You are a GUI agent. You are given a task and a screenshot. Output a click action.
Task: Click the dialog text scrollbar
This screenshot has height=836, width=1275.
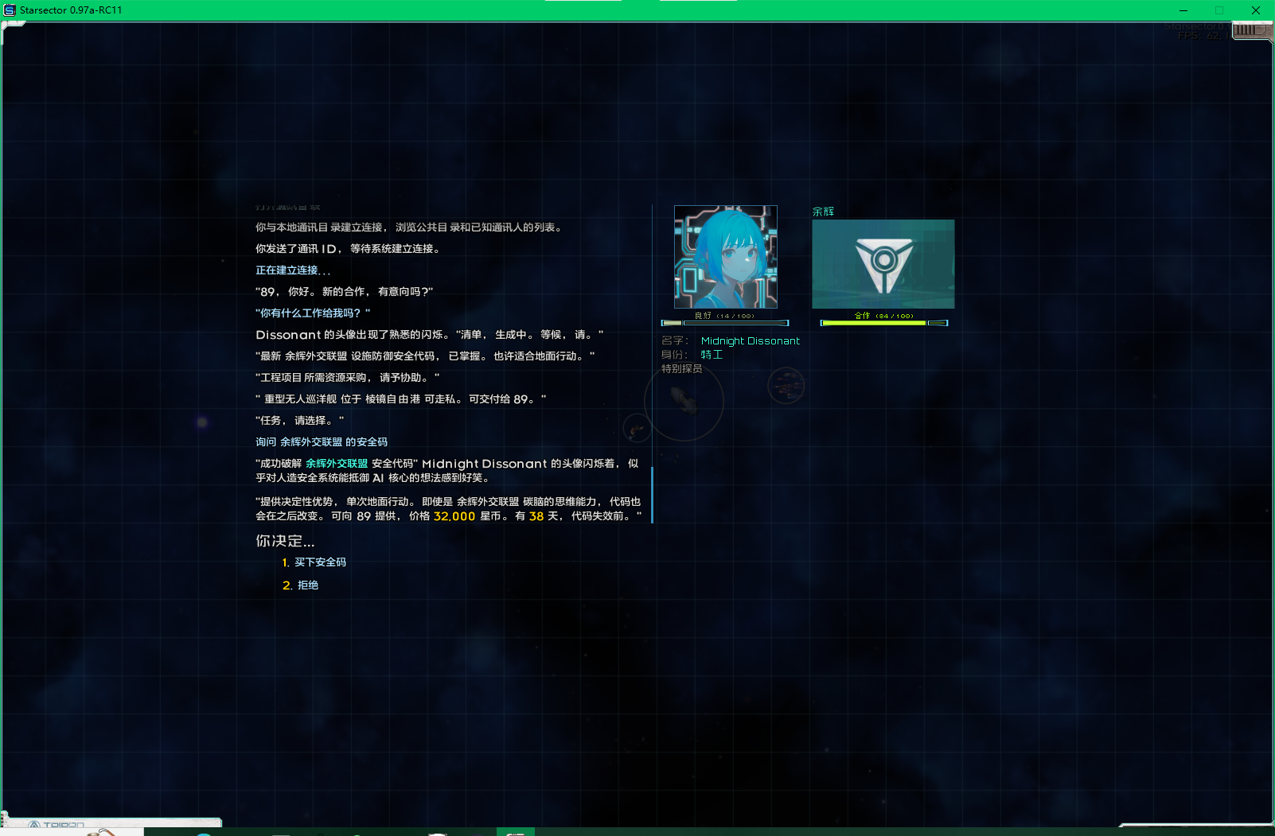click(x=652, y=495)
